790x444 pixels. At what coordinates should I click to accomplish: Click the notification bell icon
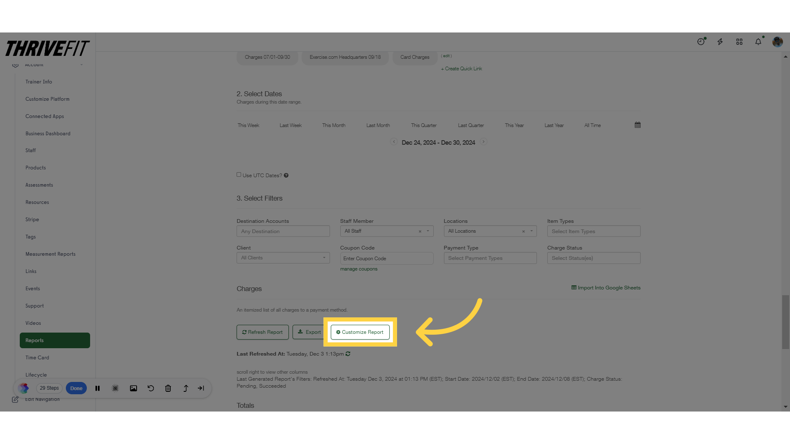(758, 42)
